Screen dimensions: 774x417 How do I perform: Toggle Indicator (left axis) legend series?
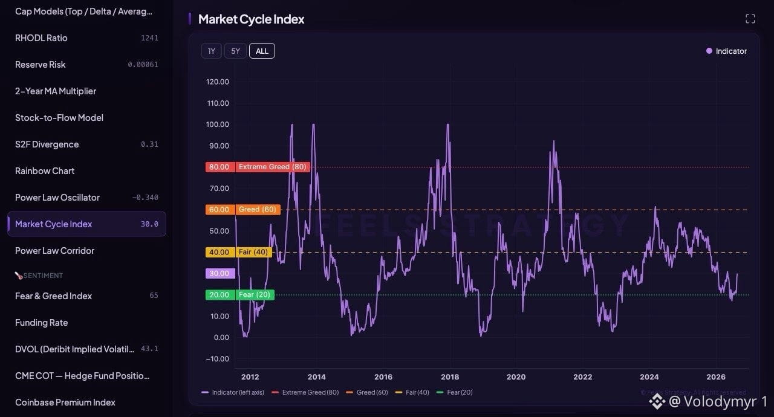tap(233, 392)
